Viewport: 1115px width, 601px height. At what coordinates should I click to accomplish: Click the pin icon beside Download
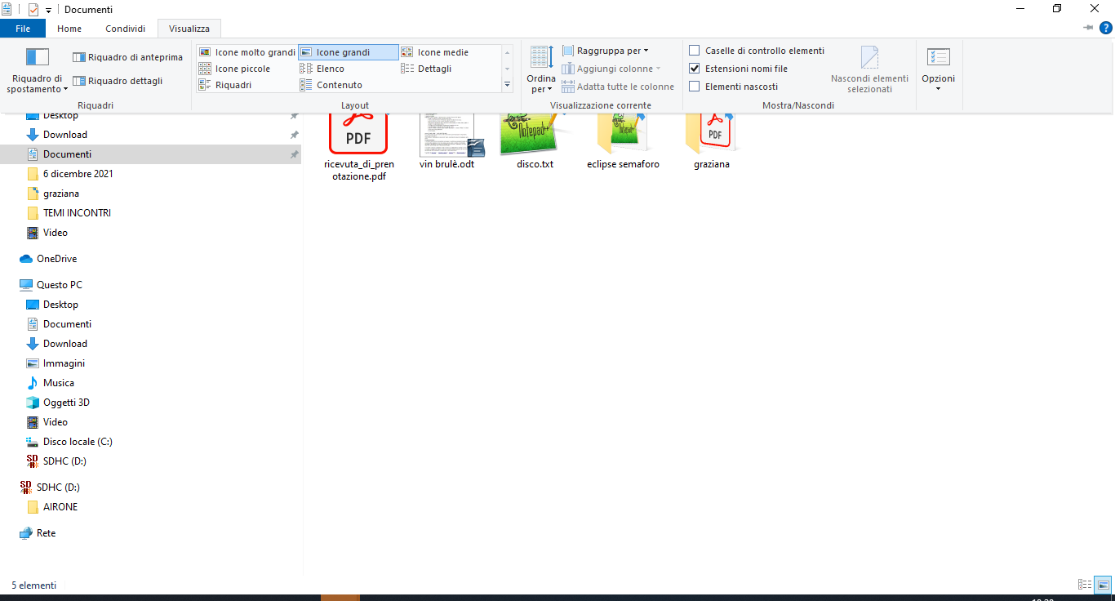294,135
